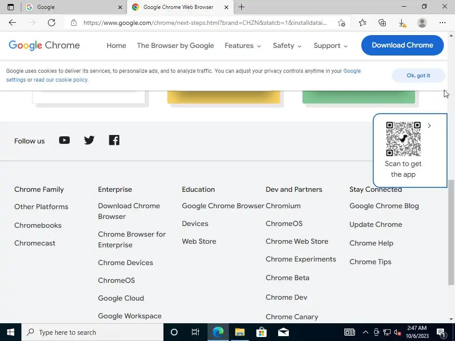Open Chromecast link
This screenshot has height=341, width=455.
click(35, 243)
